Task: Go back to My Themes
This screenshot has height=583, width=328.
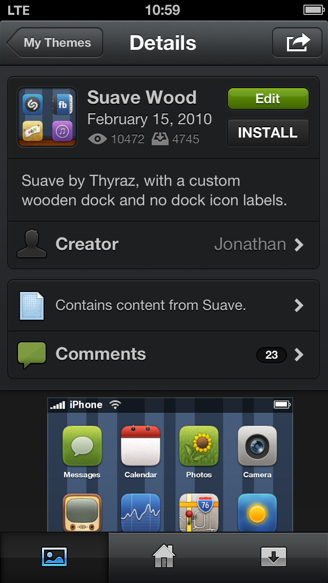Action: (x=55, y=43)
